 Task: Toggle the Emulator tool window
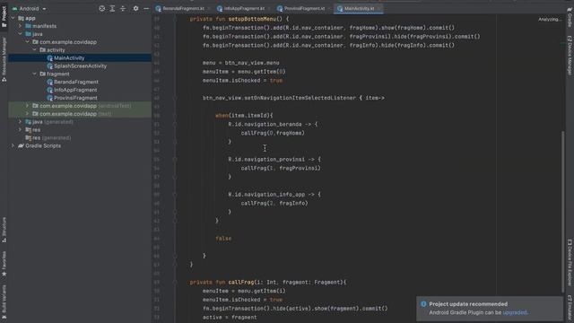tap(570, 309)
